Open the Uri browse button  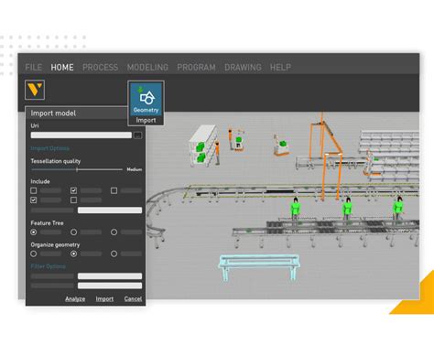137,135
